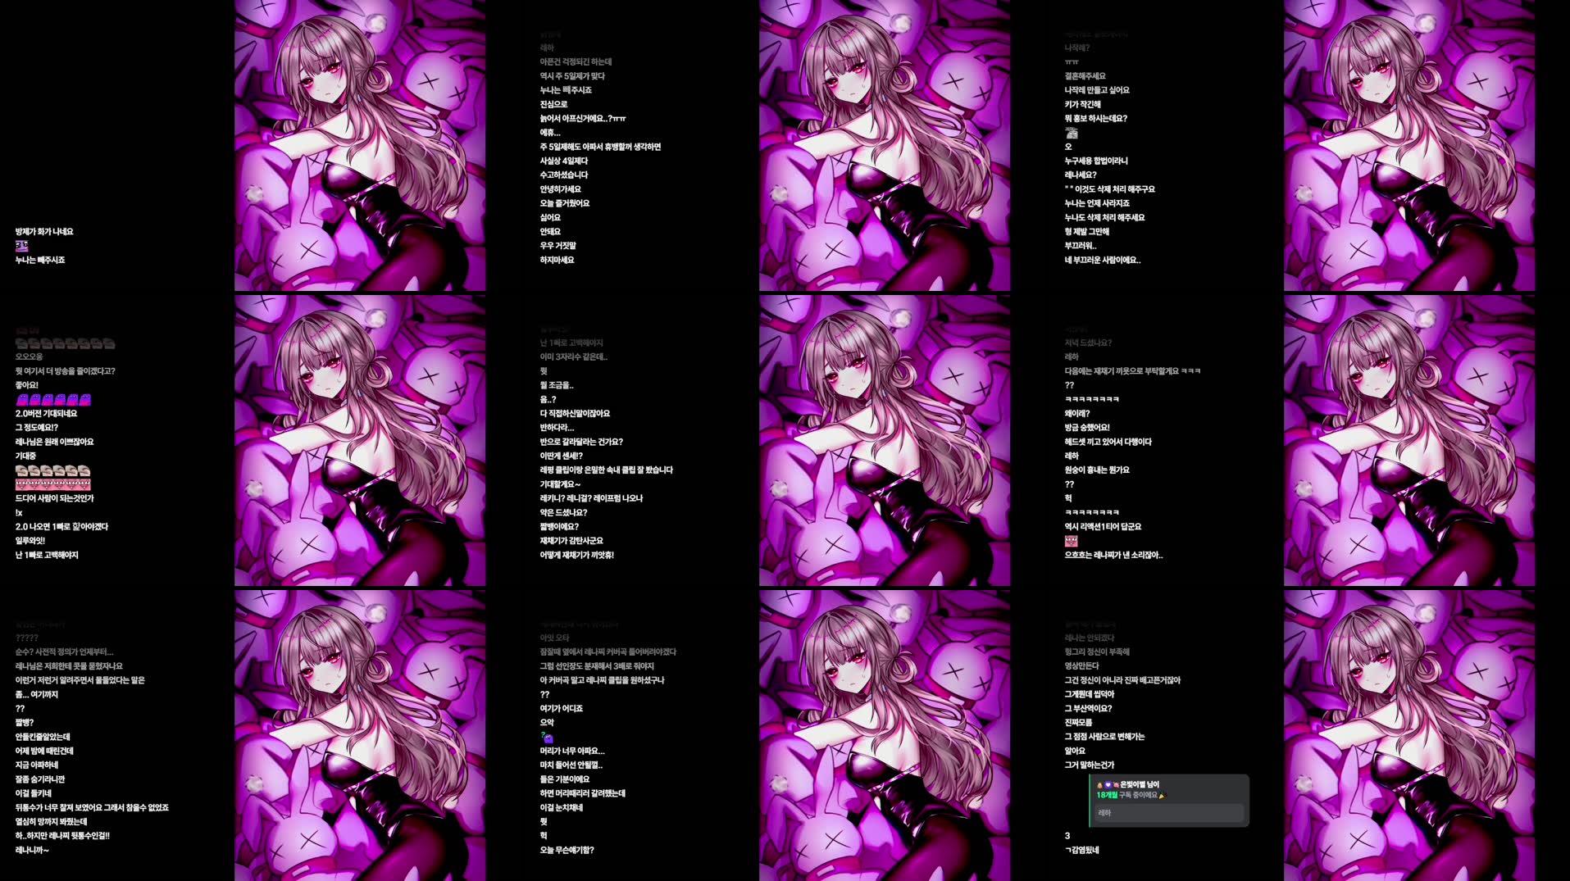
Task: Click the chat line '방제가 화가 나네요'
Action: click(x=44, y=232)
